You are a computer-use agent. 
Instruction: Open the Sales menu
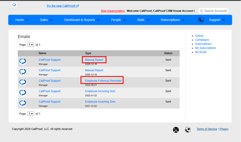click(44, 20)
